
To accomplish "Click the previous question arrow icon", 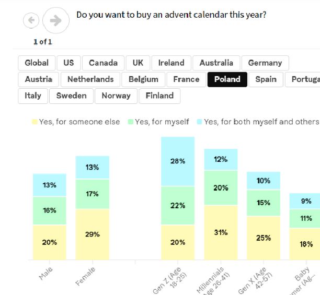I will click(x=31, y=21).
